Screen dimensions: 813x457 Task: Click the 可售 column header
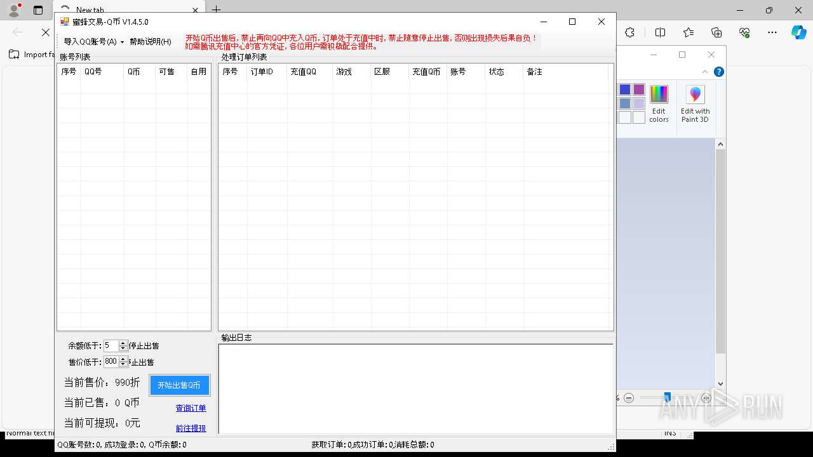(171, 72)
